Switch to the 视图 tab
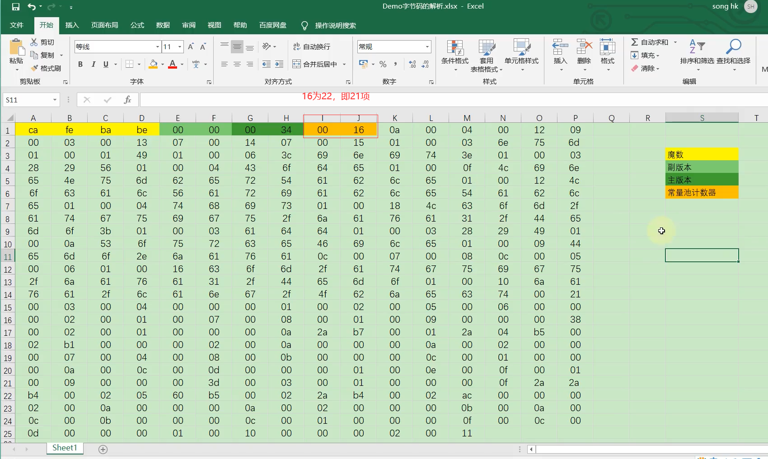Image resolution: width=768 pixels, height=459 pixels. [x=214, y=25]
